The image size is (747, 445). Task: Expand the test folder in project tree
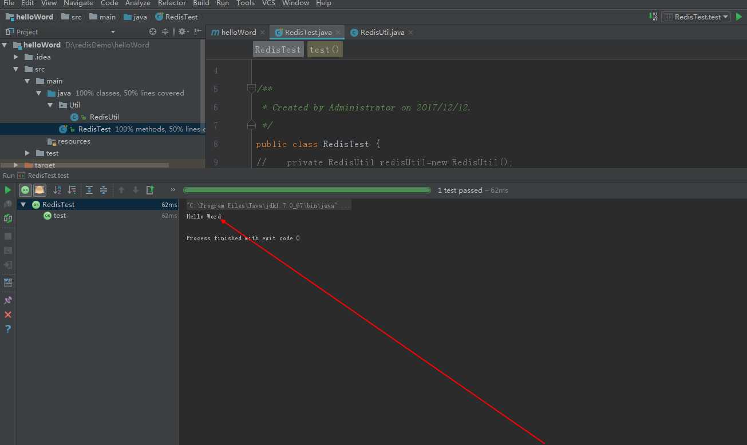click(27, 153)
